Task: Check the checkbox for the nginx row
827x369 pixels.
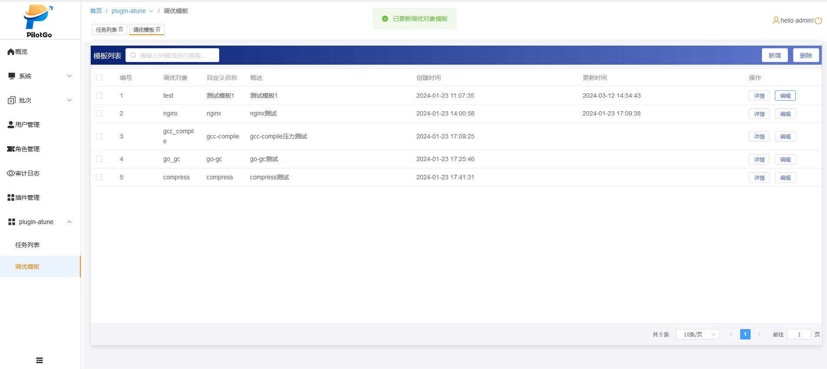Action: point(99,113)
